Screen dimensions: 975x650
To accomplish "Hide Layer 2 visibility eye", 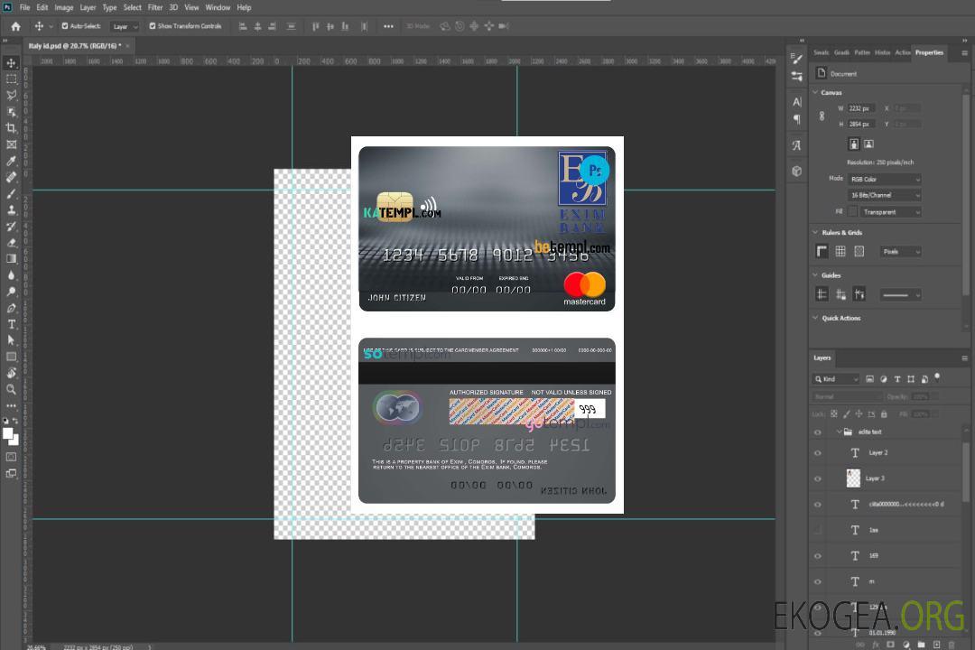I will (818, 453).
